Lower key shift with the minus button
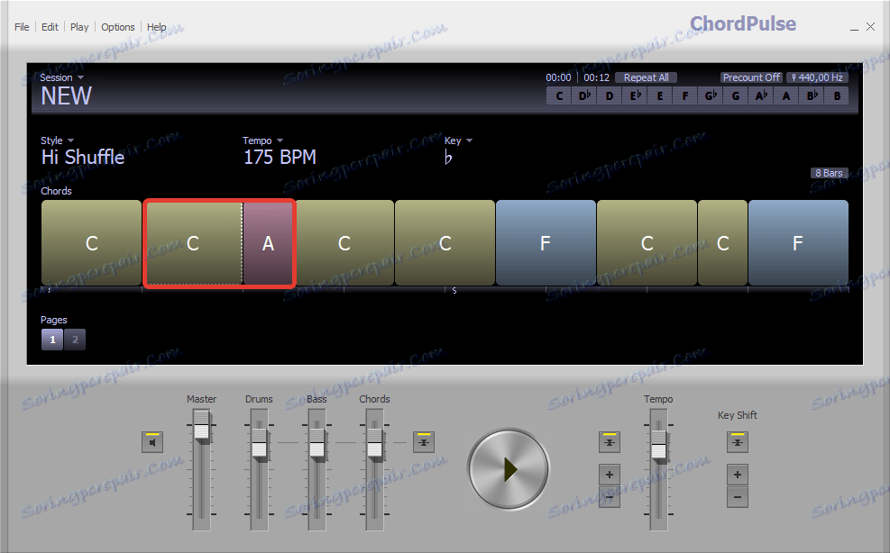This screenshot has height=553, width=890. pos(738,497)
